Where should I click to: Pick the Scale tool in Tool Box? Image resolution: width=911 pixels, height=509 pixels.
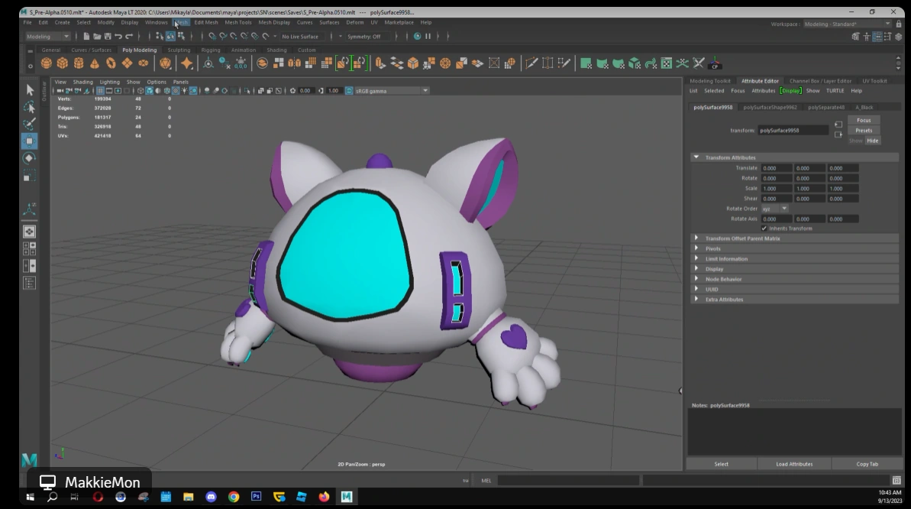pyautogui.click(x=29, y=176)
